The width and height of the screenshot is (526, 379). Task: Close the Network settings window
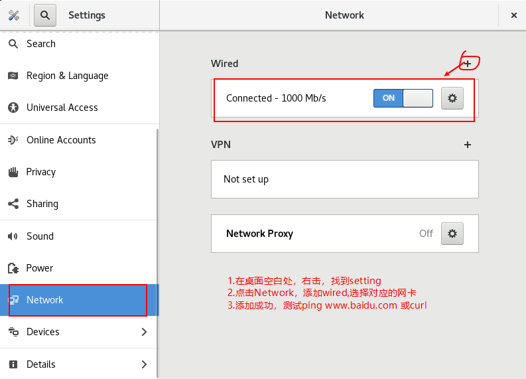click(x=513, y=15)
